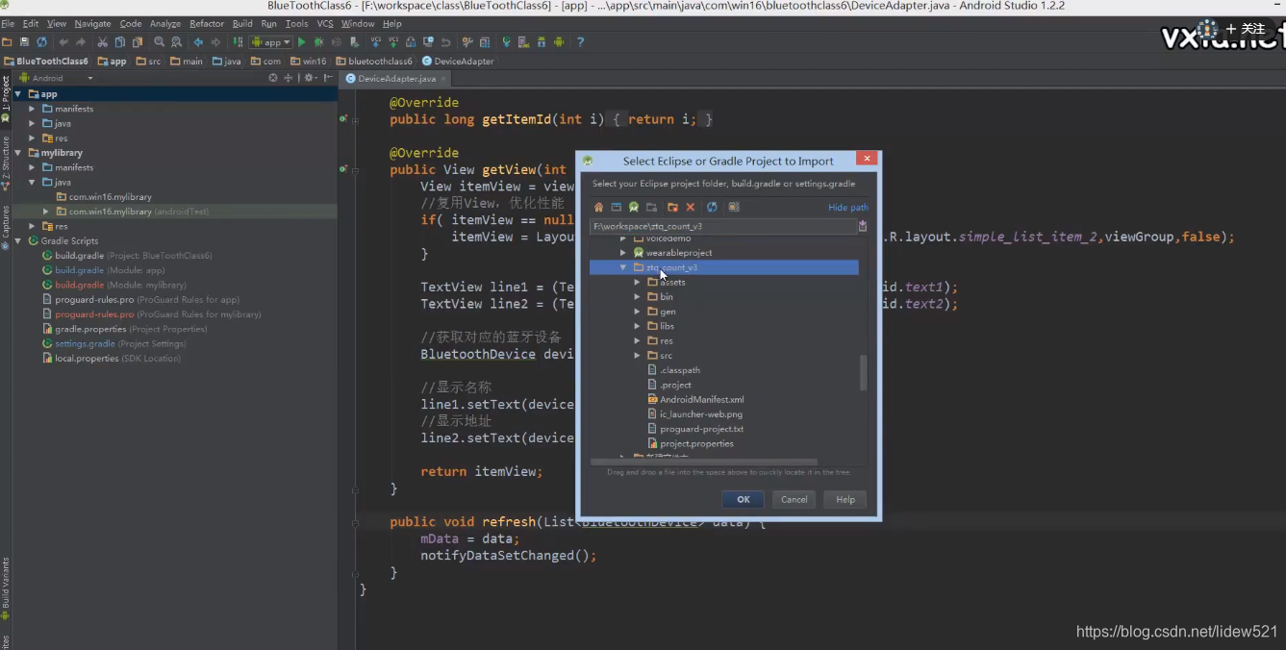Select AndroidManifest.xml in dialog tree
The width and height of the screenshot is (1286, 650).
(x=694, y=400)
